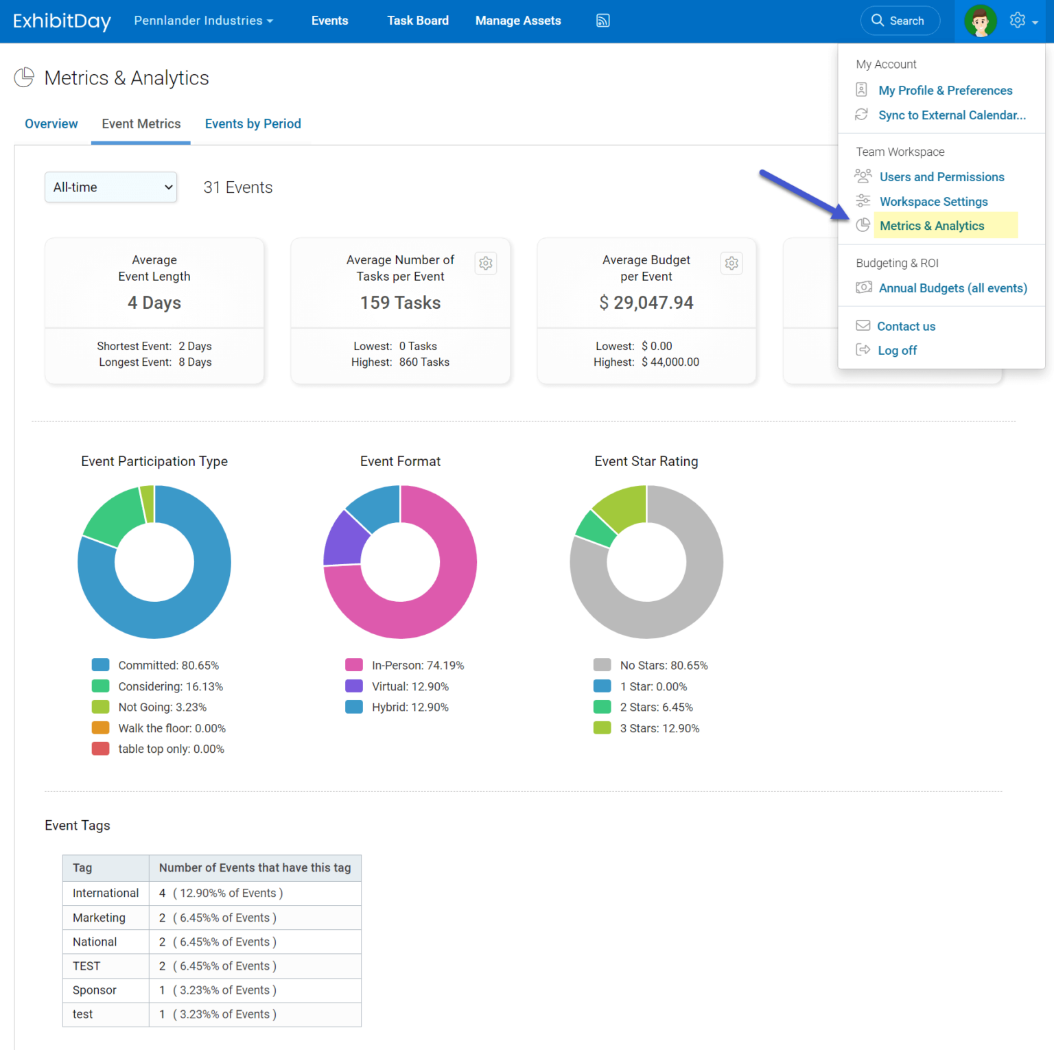Open the chevron next to the settings gear
1054x1050 pixels.
1033,23
